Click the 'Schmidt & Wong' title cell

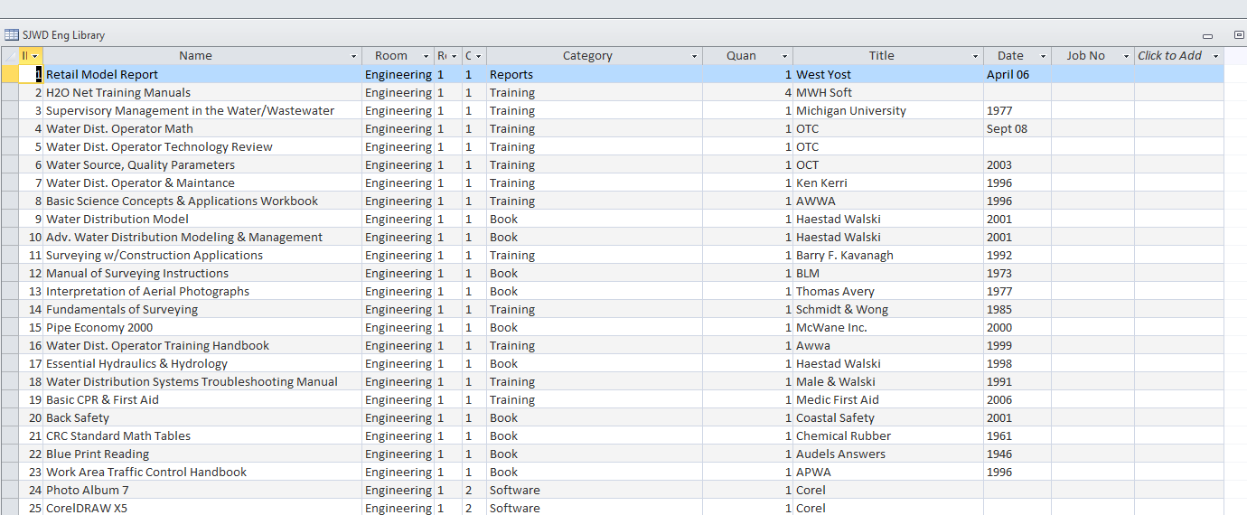(x=888, y=309)
